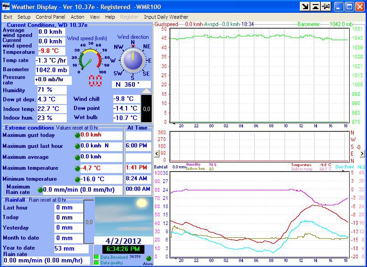The image size is (367, 267).
Task: Click Input Daily Weather
Action: 166,17
